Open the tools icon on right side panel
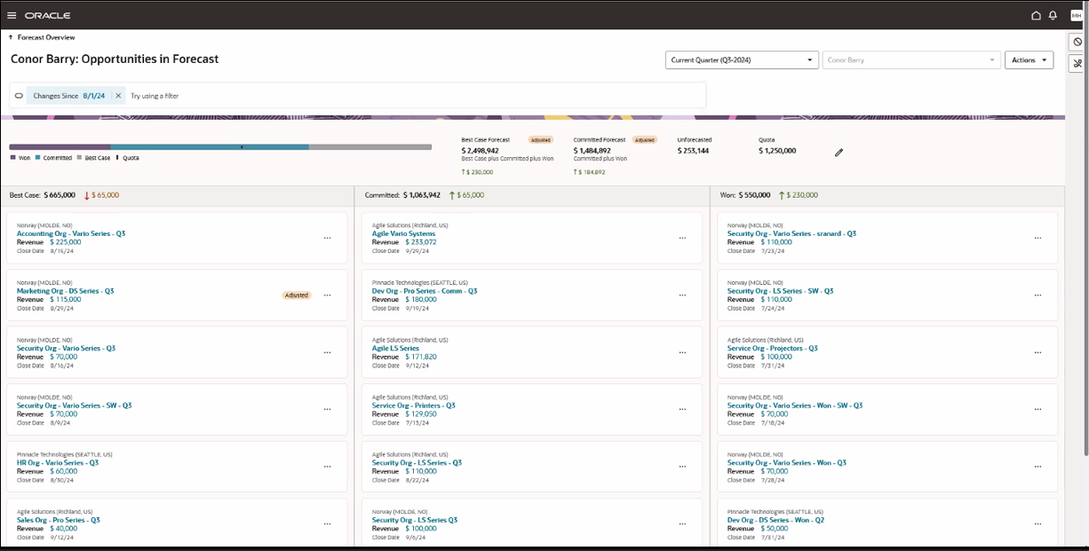Screen dimensions: 1089x551 coord(1077,63)
